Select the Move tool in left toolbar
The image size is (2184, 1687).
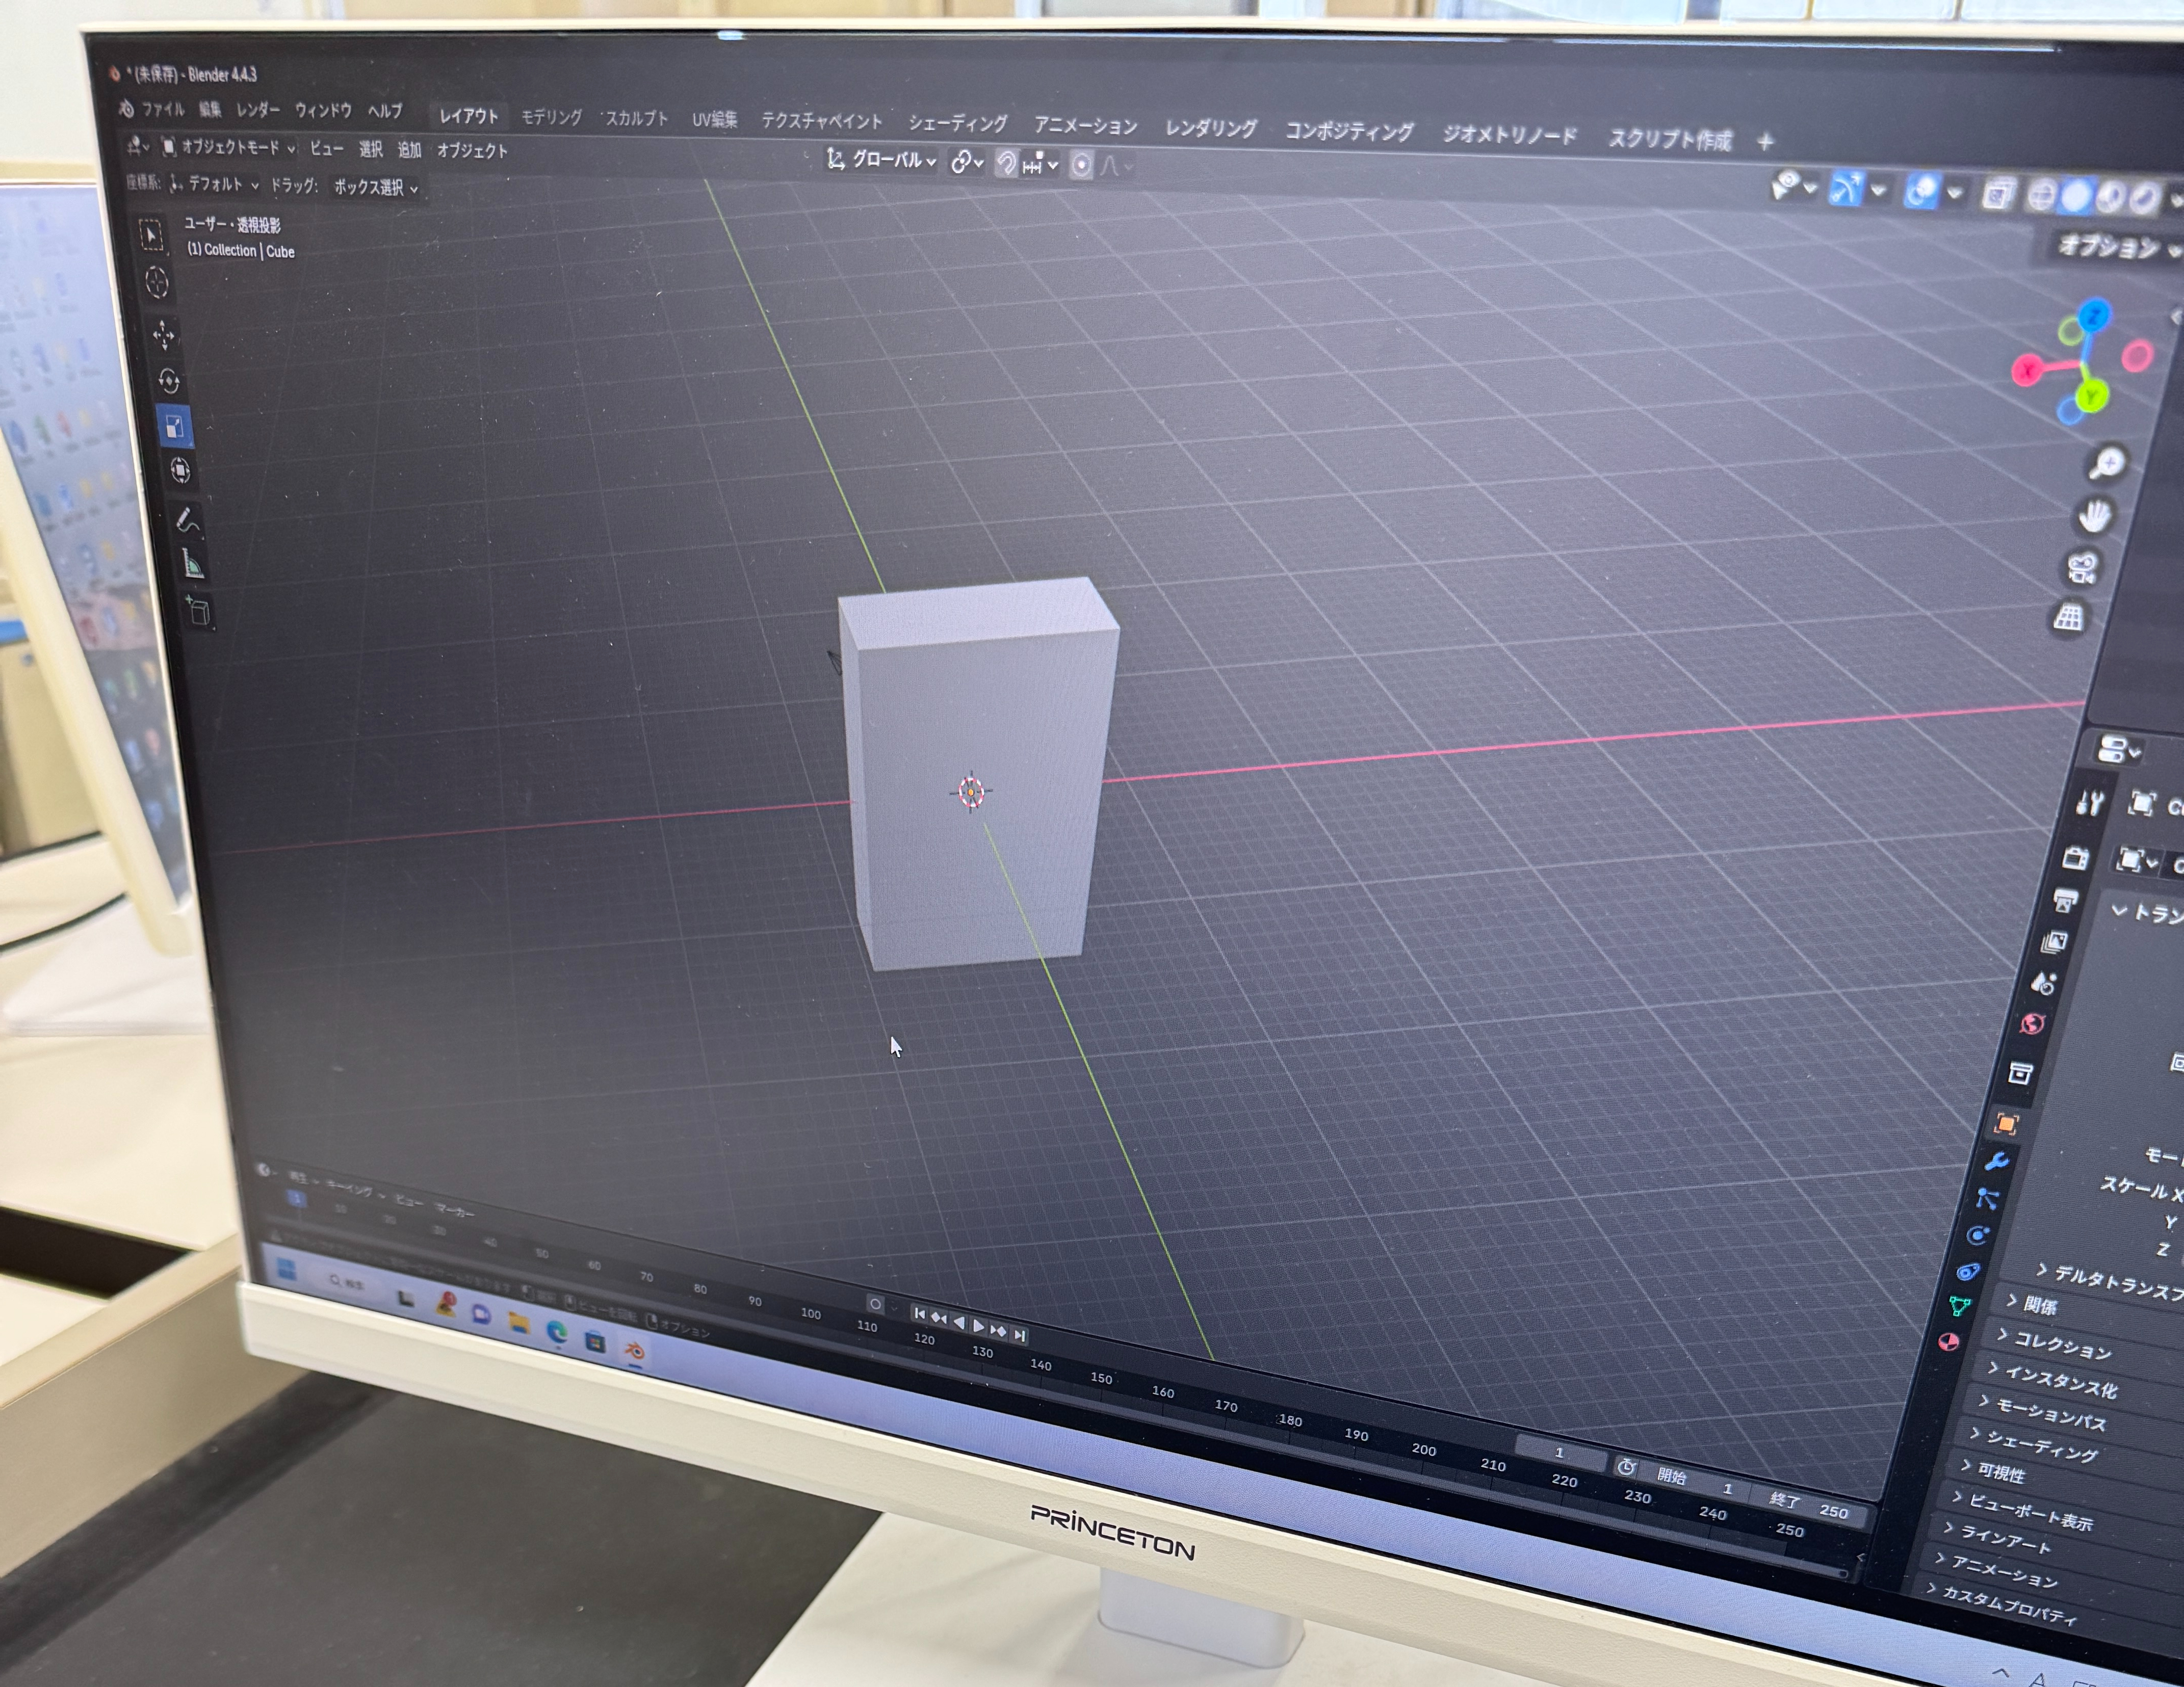[x=163, y=334]
